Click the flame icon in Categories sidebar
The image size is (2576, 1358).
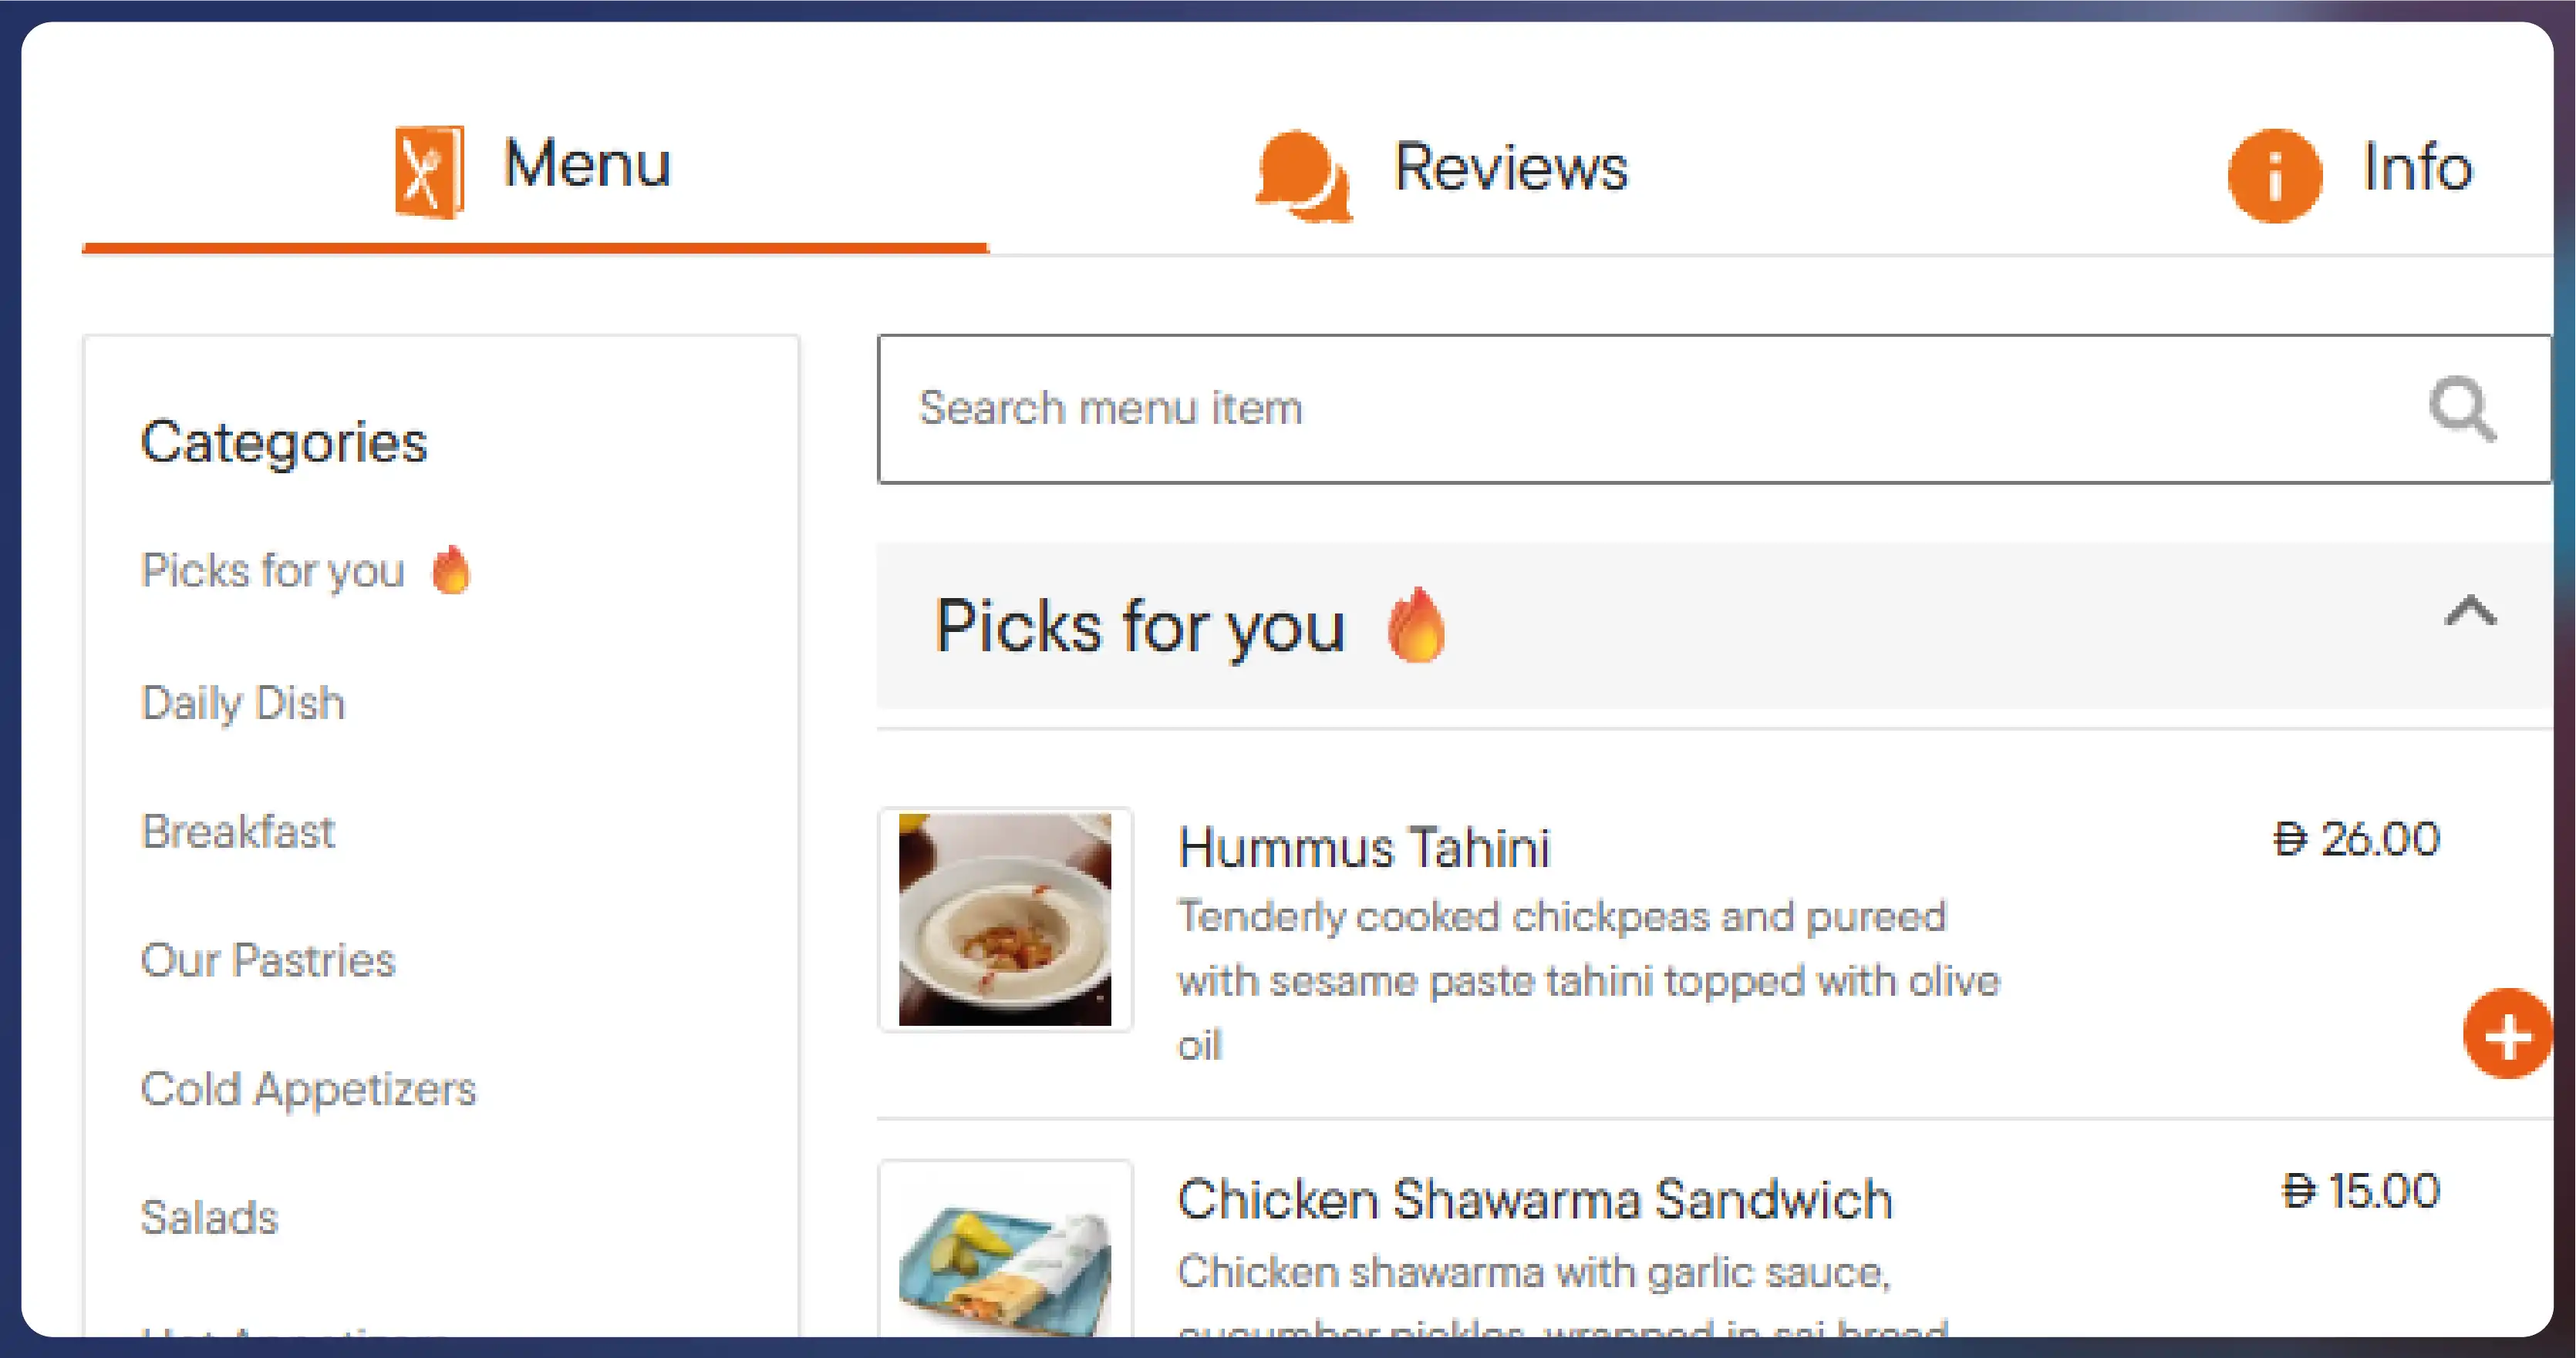[x=451, y=570]
